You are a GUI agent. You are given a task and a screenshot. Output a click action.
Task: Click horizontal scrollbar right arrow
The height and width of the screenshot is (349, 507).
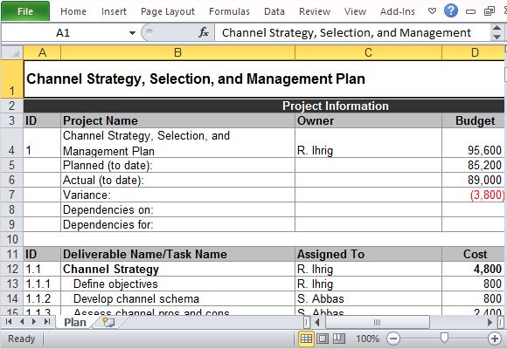[490, 322]
